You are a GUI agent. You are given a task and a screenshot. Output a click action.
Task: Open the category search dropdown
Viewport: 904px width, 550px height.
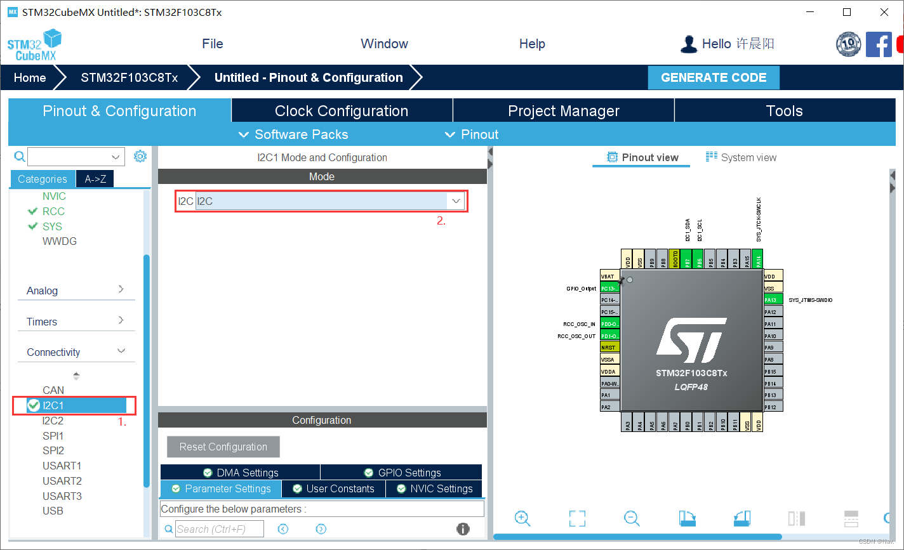click(x=116, y=157)
